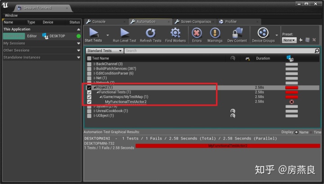The width and height of the screenshot is (324, 184).
Task: Open the Window menu
Action: click(x=11, y=15)
